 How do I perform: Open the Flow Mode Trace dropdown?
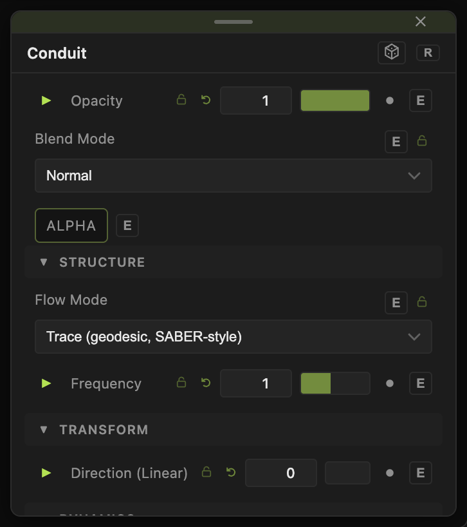click(x=233, y=336)
